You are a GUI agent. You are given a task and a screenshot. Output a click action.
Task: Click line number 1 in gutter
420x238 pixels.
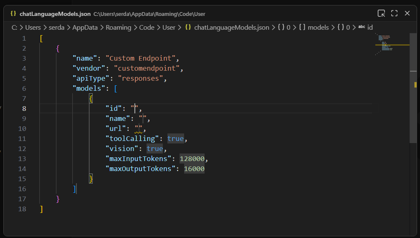coord(24,38)
